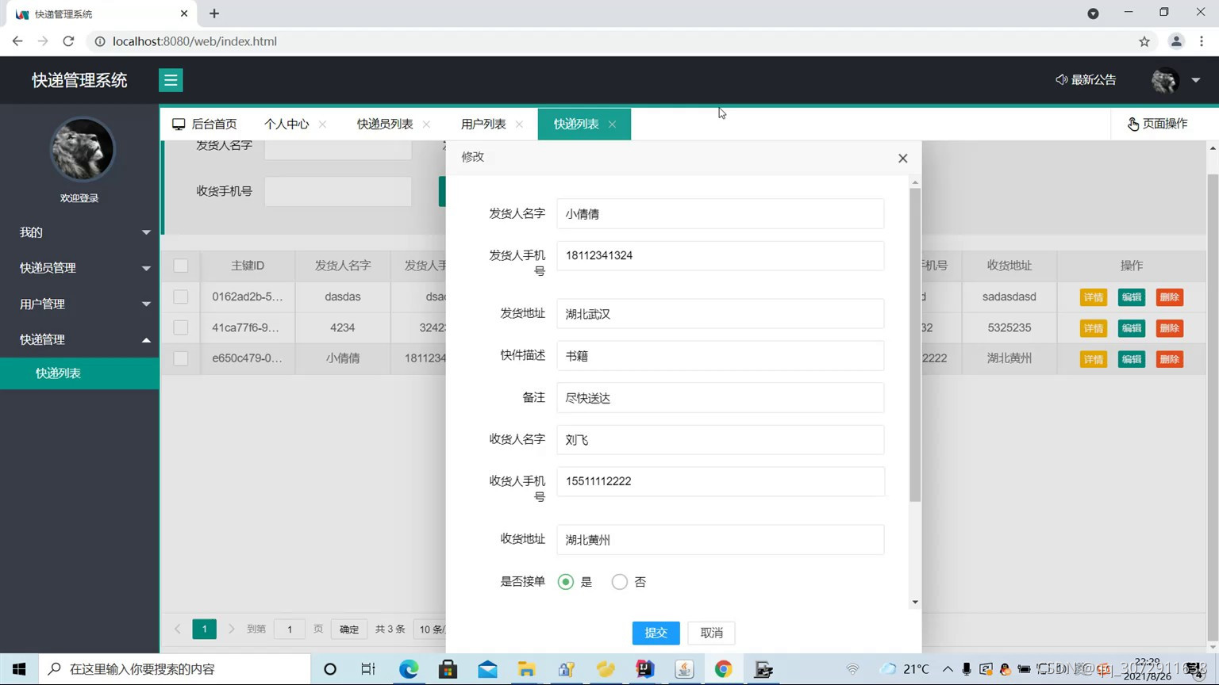This screenshot has height=685, width=1219.
Task: Click 删除 for the 5325235 row
Action: 1170,328
